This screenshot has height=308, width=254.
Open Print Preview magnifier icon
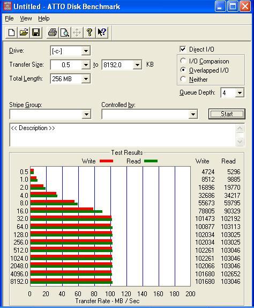point(65,32)
